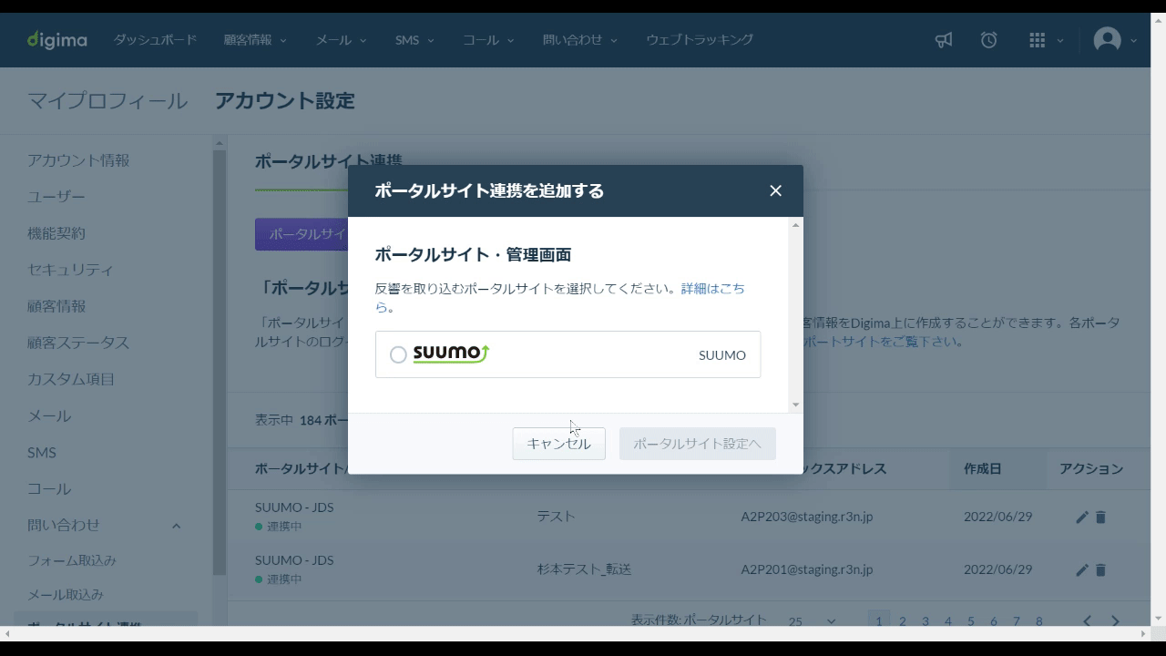1166x656 pixels.
Task: Click dialog scrollbar up arrow
Action: point(796,225)
